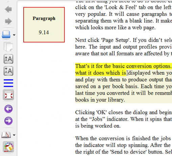Click the gray Back arrow icon
The width and height of the screenshot is (172, 156).
[8, 9]
